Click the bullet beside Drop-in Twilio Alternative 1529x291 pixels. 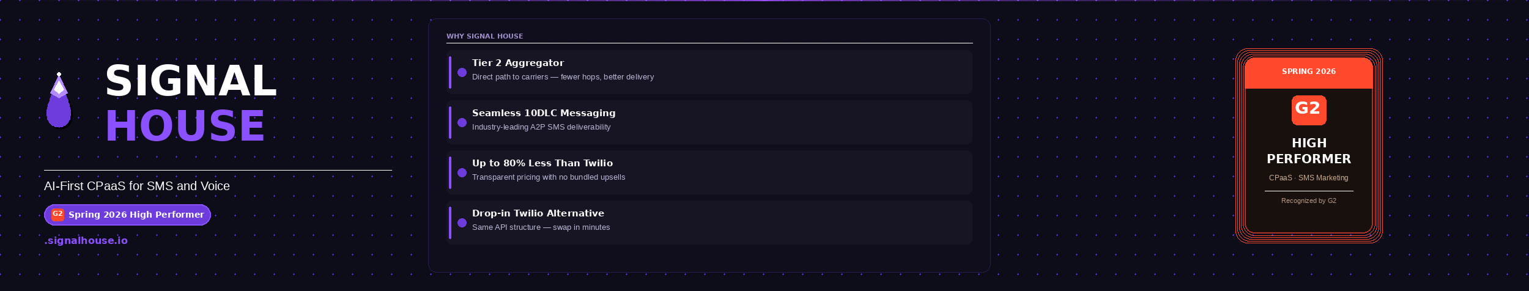[462, 223]
